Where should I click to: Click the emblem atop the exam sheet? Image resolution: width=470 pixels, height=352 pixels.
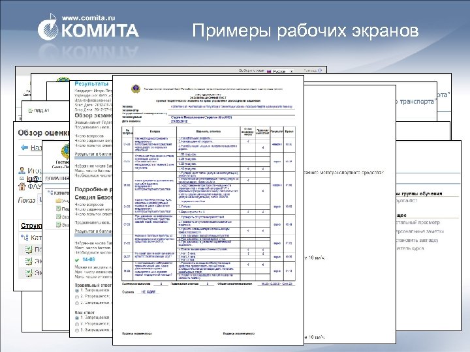click(x=136, y=89)
